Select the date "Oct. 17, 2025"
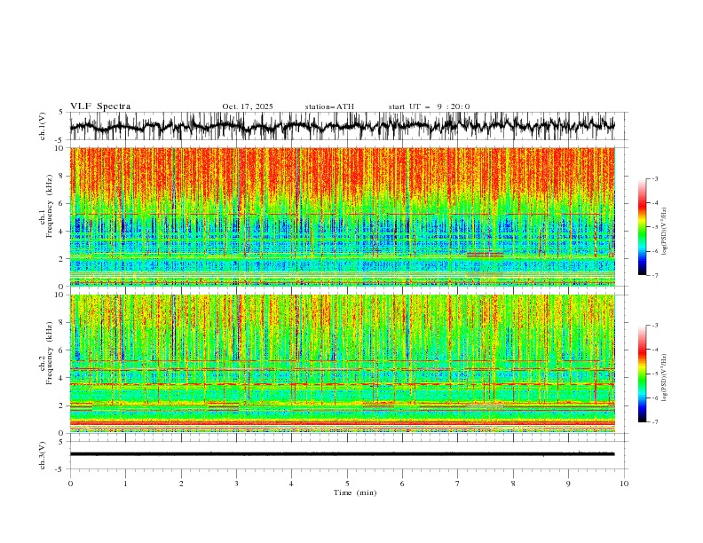This screenshot has height=543, width=703. pyautogui.click(x=248, y=106)
